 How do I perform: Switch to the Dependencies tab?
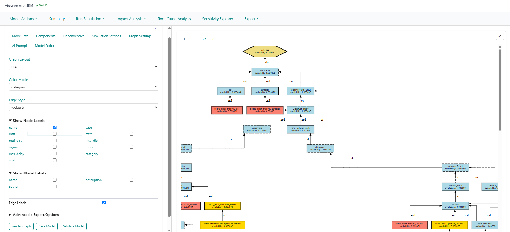[x=74, y=36]
